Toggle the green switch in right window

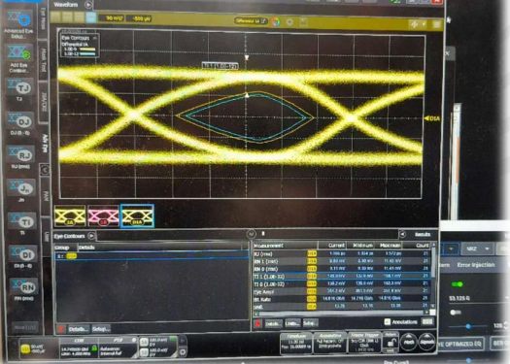coord(458,284)
